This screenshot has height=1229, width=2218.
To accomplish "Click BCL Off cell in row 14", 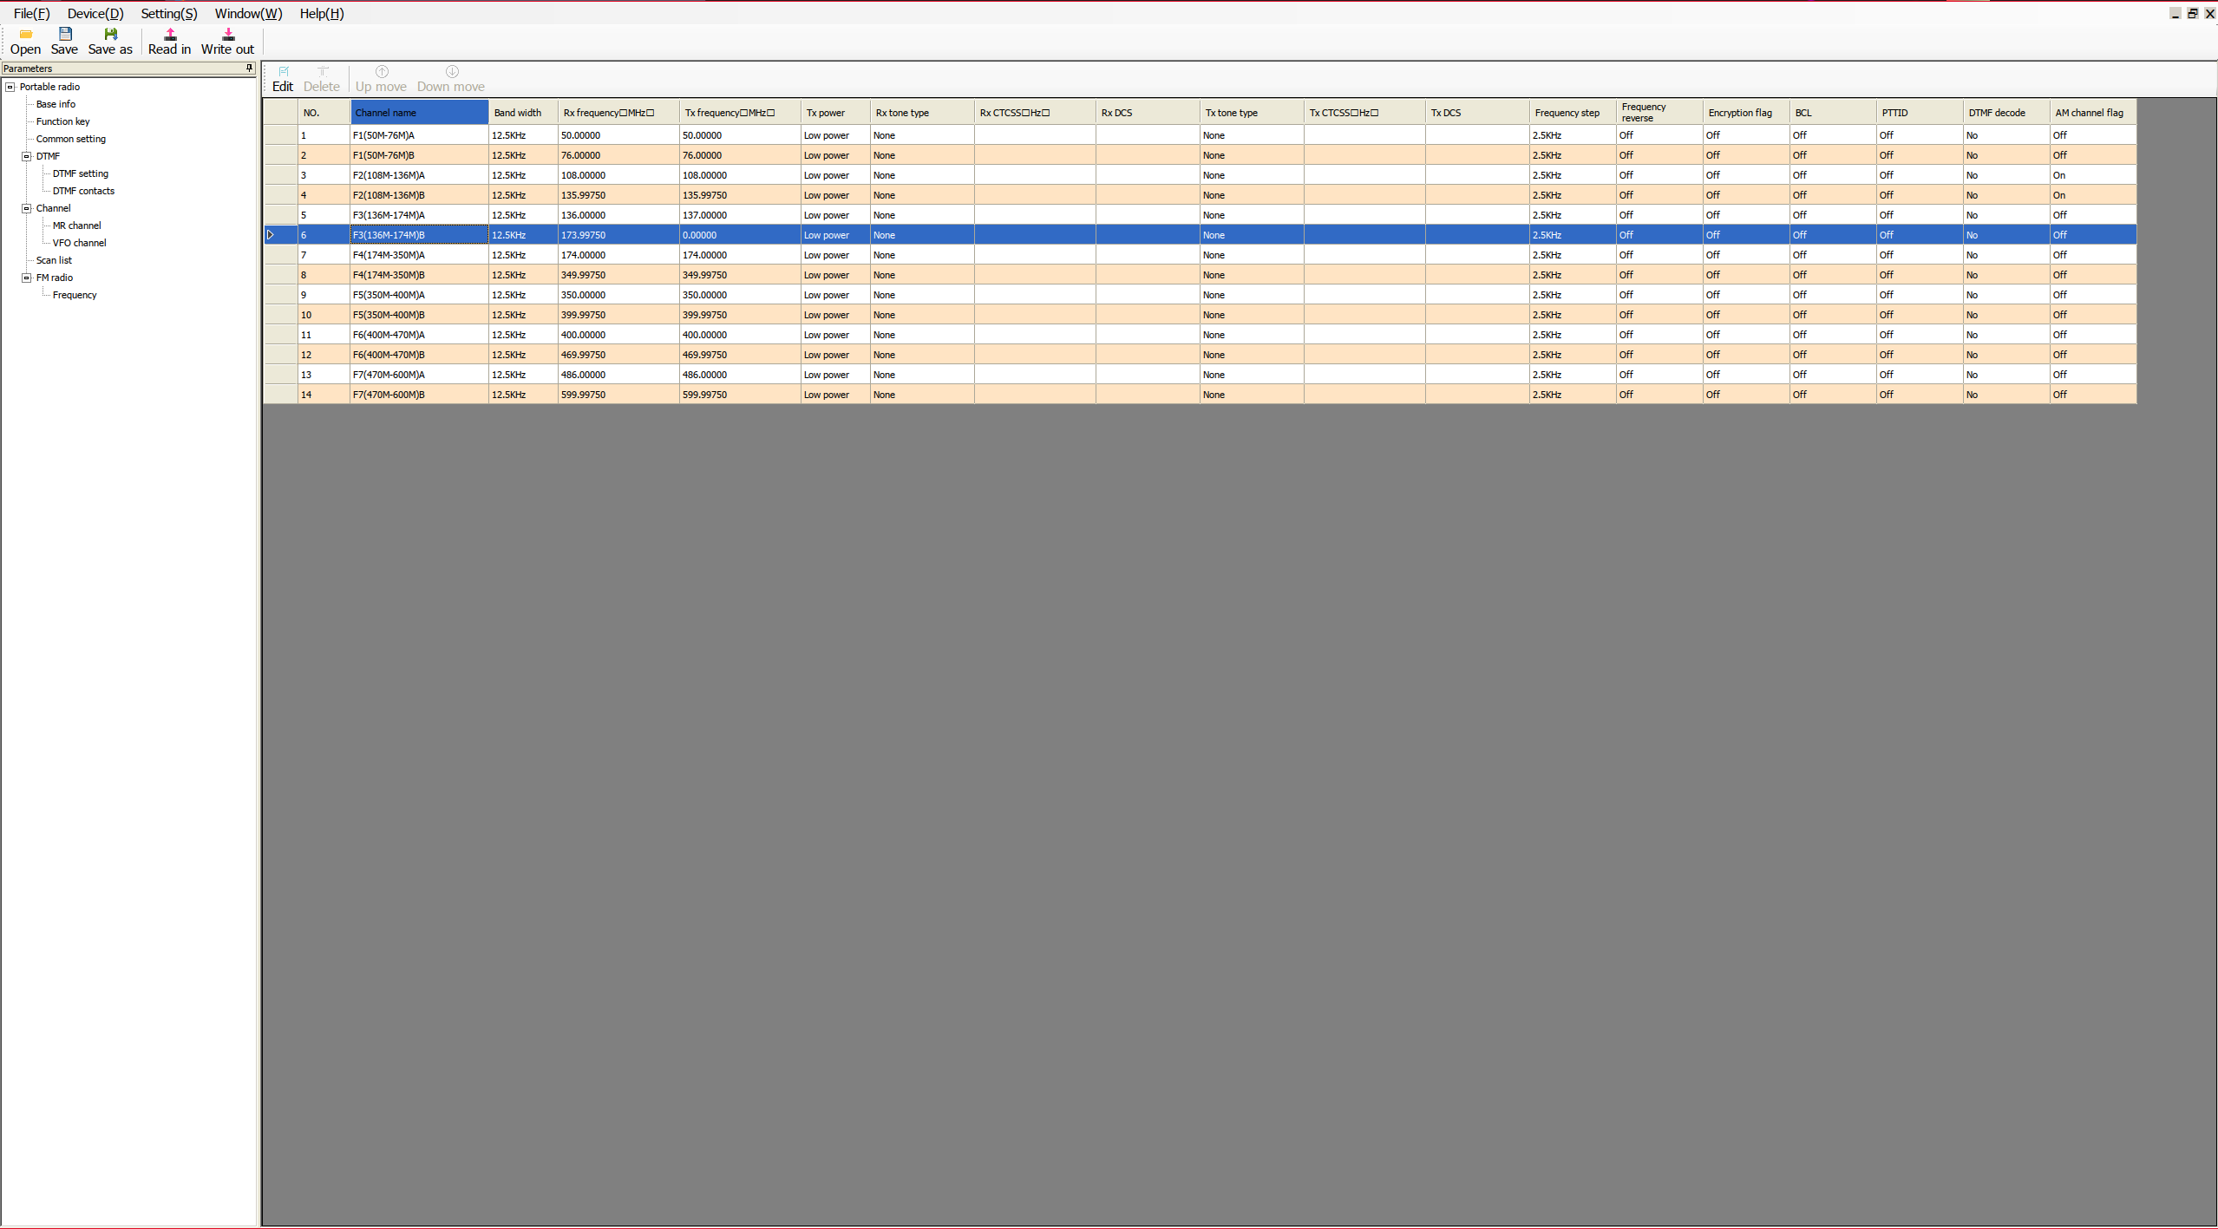I will (1831, 395).
